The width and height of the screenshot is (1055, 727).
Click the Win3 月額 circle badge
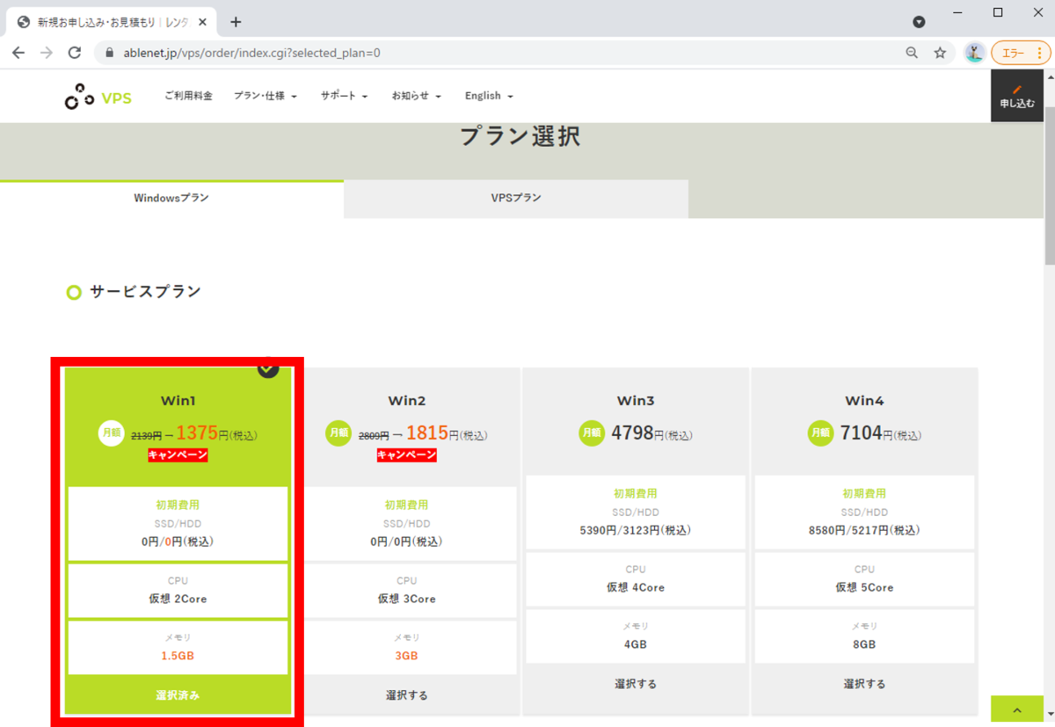point(592,433)
